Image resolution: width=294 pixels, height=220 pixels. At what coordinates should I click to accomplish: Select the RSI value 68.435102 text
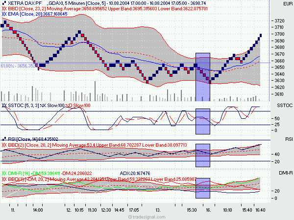(48, 139)
